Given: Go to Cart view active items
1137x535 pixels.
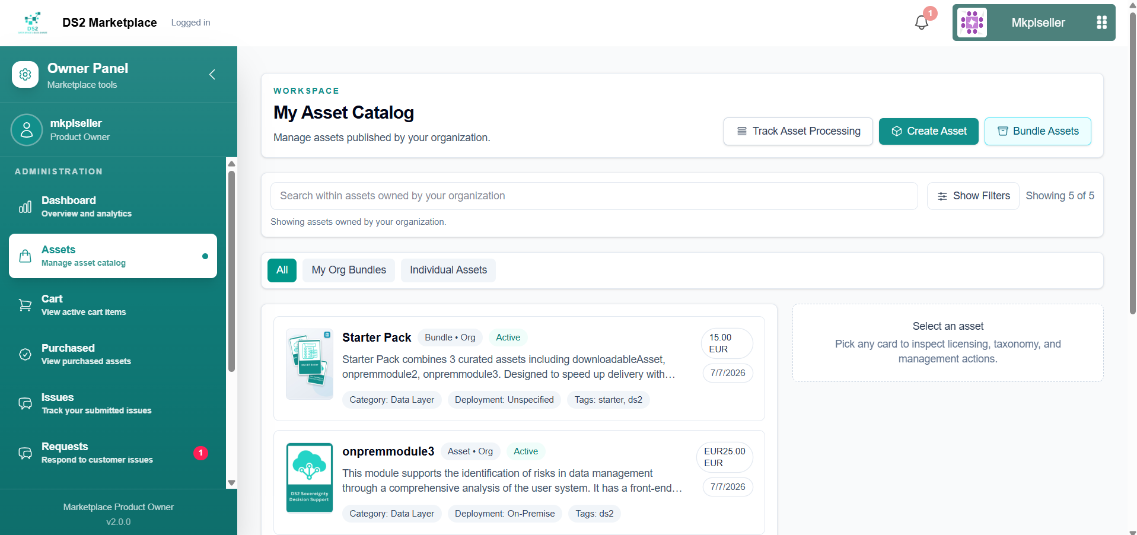Looking at the screenshot, I should pyautogui.click(x=113, y=305).
